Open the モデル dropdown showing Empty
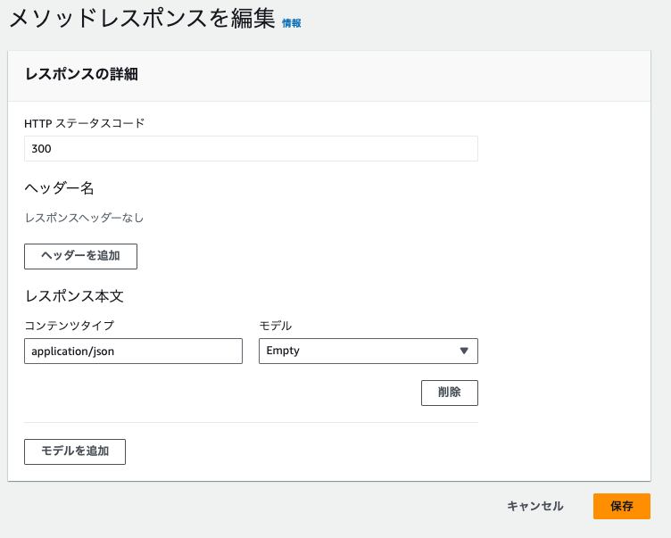This screenshot has height=538, width=671. point(357,352)
